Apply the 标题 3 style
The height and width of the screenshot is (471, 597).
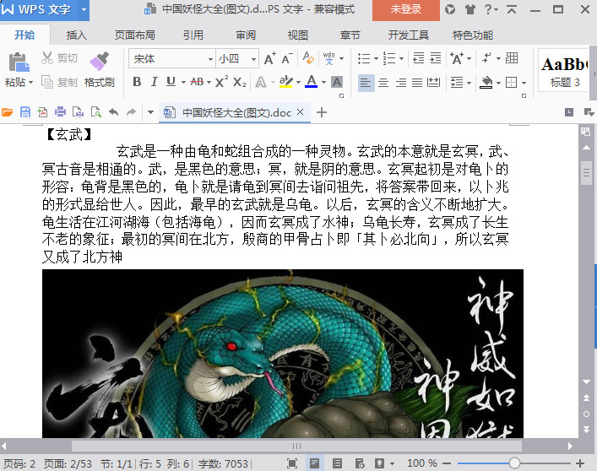pyautogui.click(x=563, y=70)
